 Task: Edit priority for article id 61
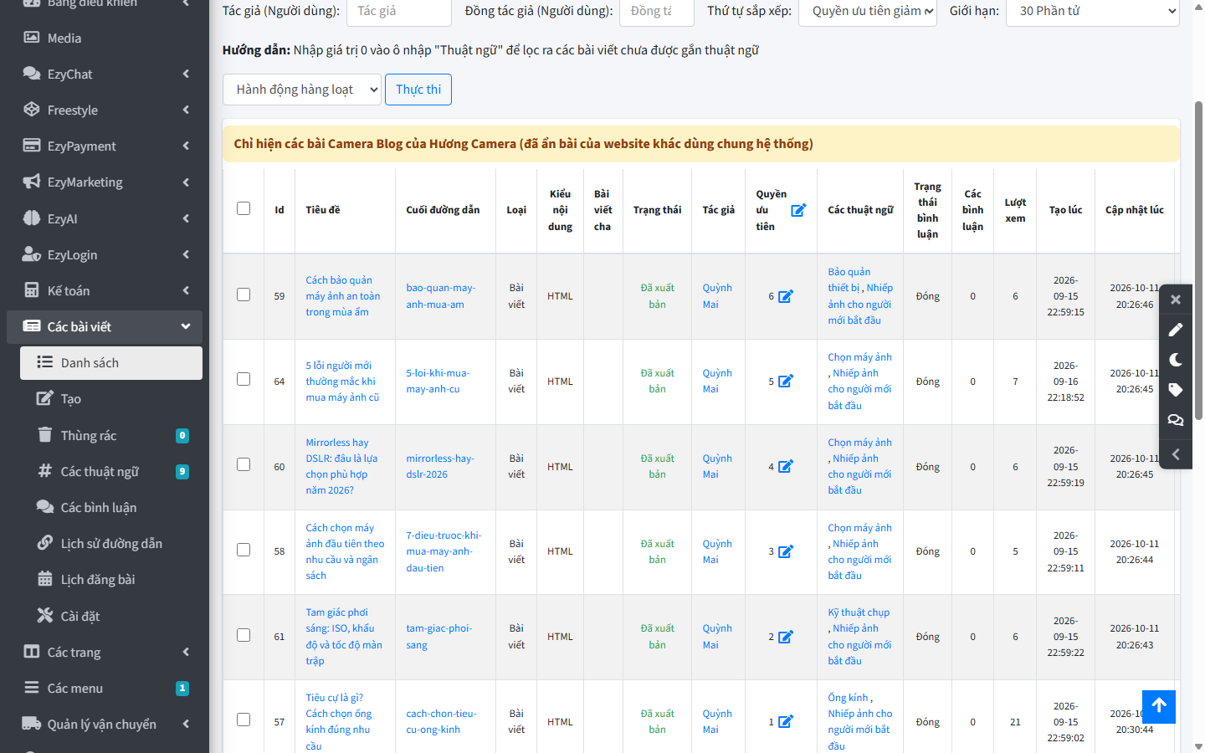click(786, 637)
